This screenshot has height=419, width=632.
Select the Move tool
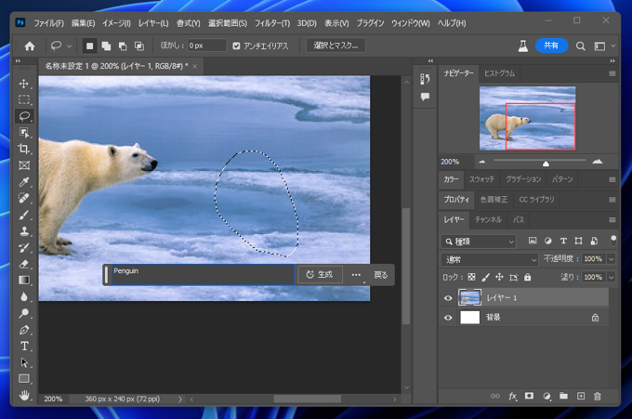click(24, 84)
